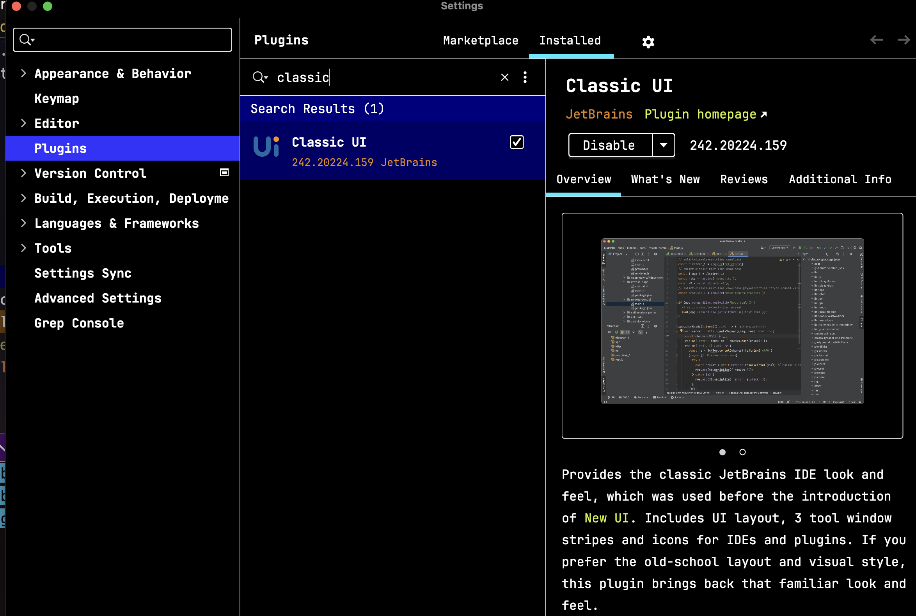The height and width of the screenshot is (616, 916).
Task: Select the second screenshot carousel dot
Action: pos(742,452)
